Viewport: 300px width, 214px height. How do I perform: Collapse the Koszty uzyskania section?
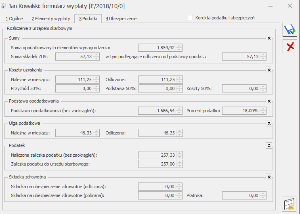(x=269, y=70)
